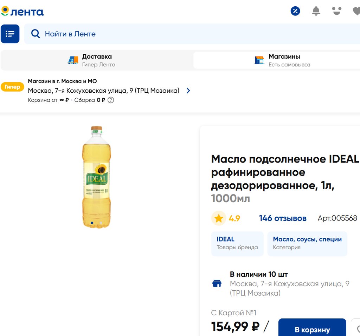Click the Лента logo
360x336 pixels.
point(22,11)
